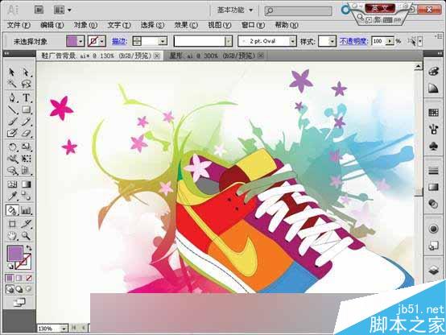The height and width of the screenshot is (335, 446).
Task: Open the 文件(F) menu
Action: coord(19,25)
